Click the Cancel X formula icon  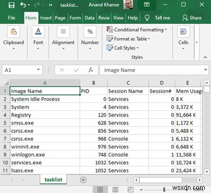62,70
